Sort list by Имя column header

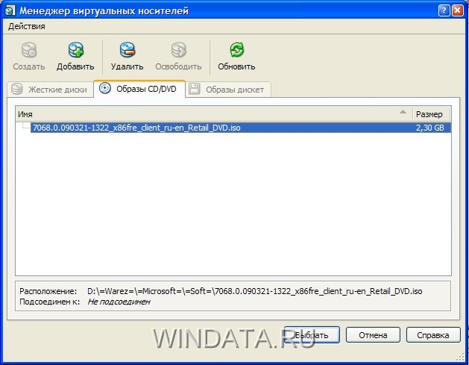click(214, 114)
